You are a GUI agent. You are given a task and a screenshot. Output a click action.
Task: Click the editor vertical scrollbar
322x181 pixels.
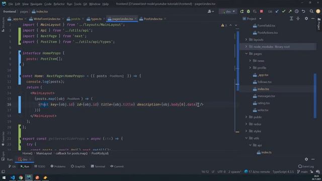tap(237, 61)
